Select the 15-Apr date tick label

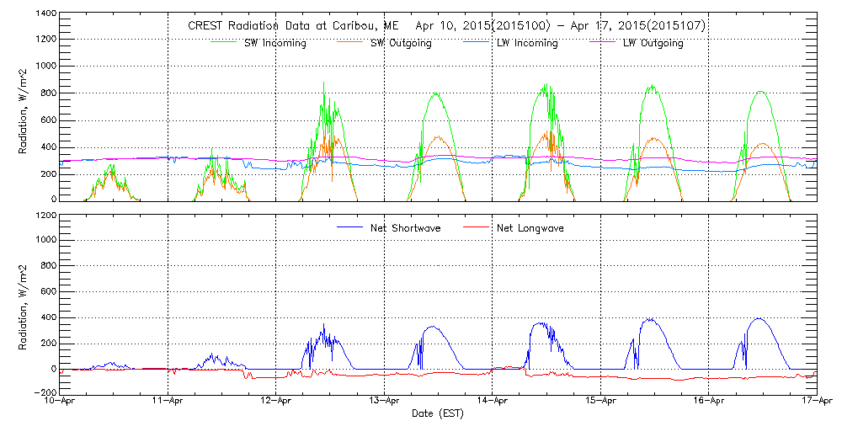pyautogui.click(x=600, y=402)
